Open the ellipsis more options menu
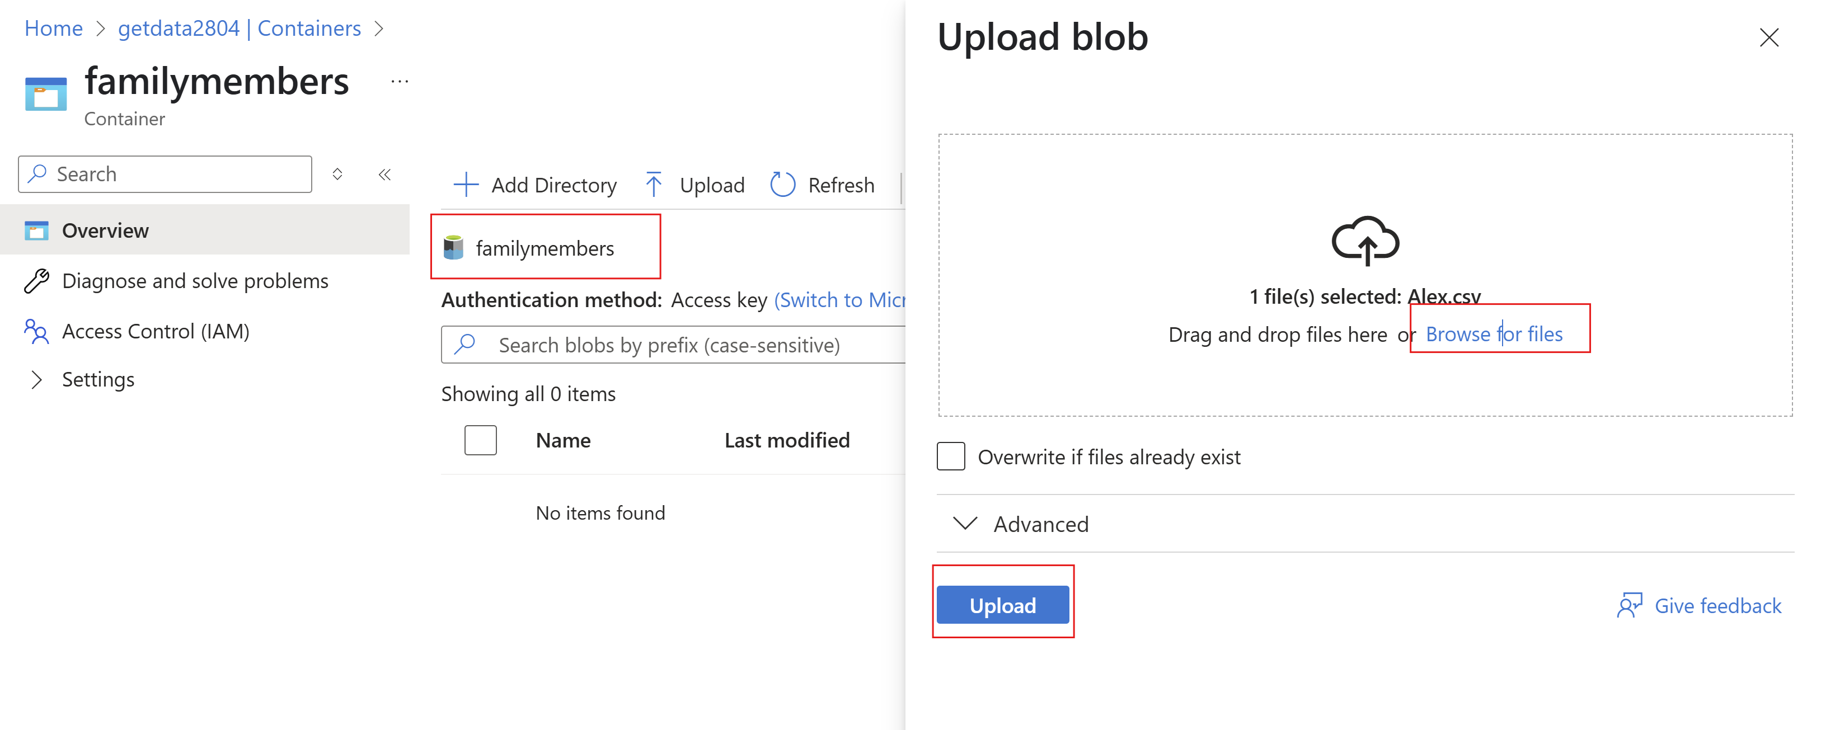This screenshot has height=730, width=1821. tap(400, 81)
